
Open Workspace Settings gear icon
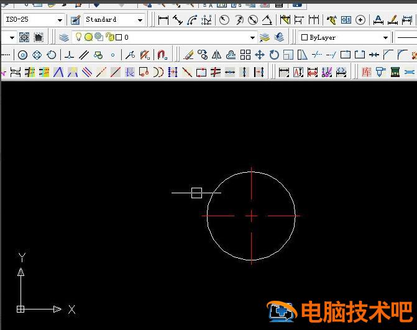pos(24,37)
